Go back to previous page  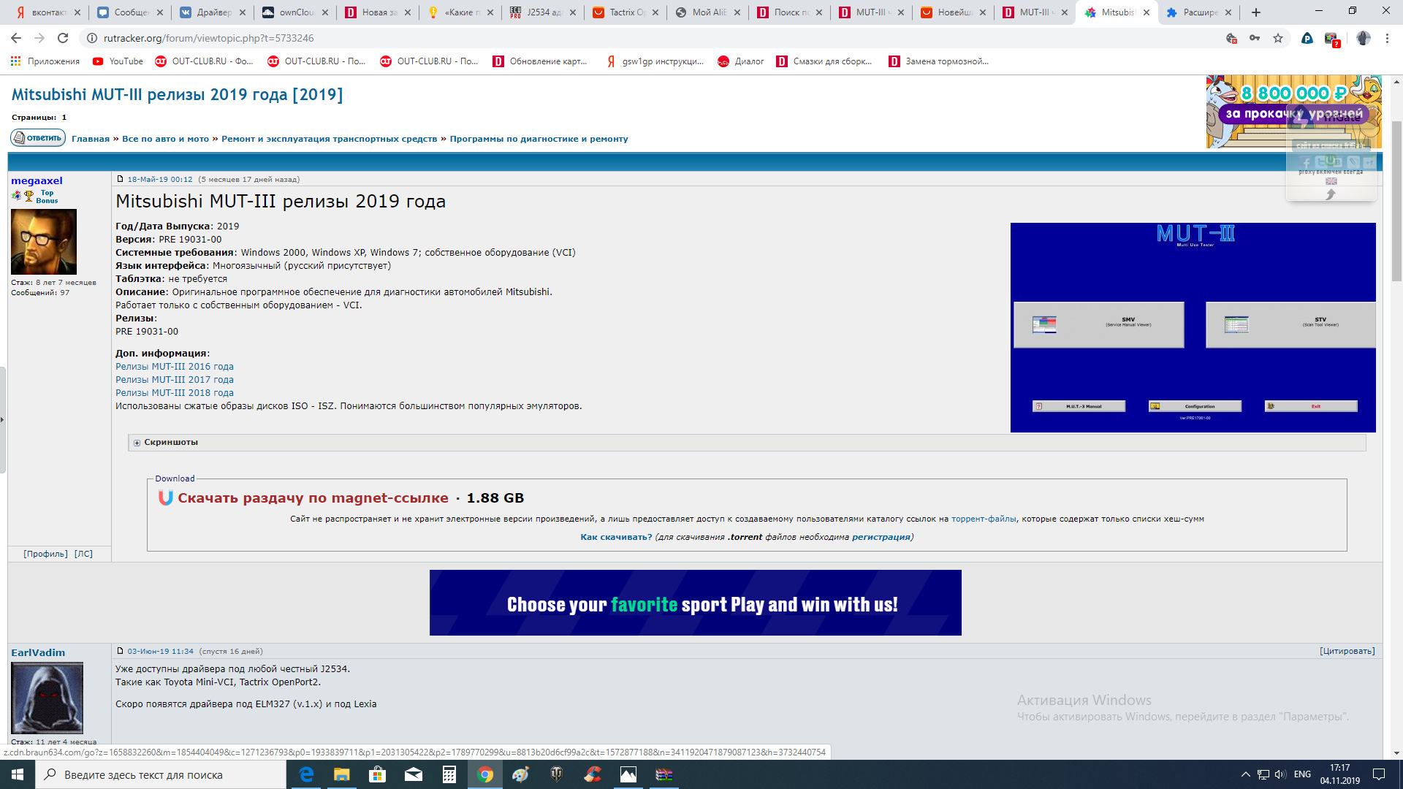(x=16, y=38)
